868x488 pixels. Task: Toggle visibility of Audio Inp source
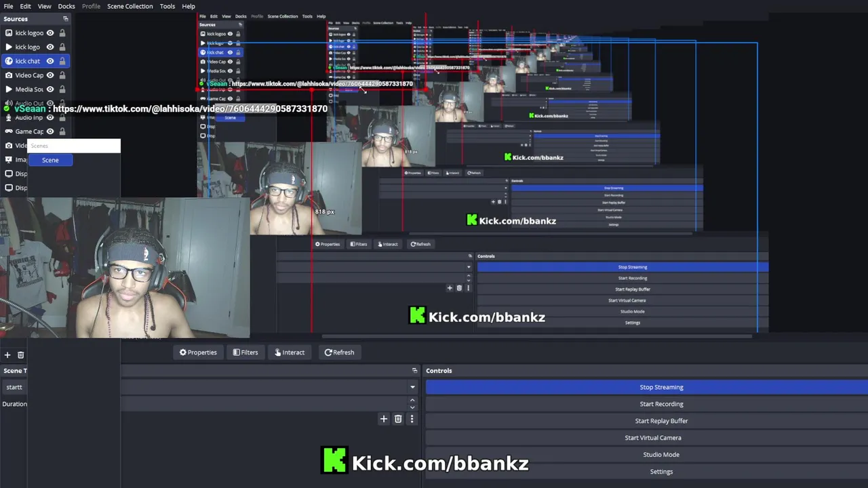(x=50, y=117)
